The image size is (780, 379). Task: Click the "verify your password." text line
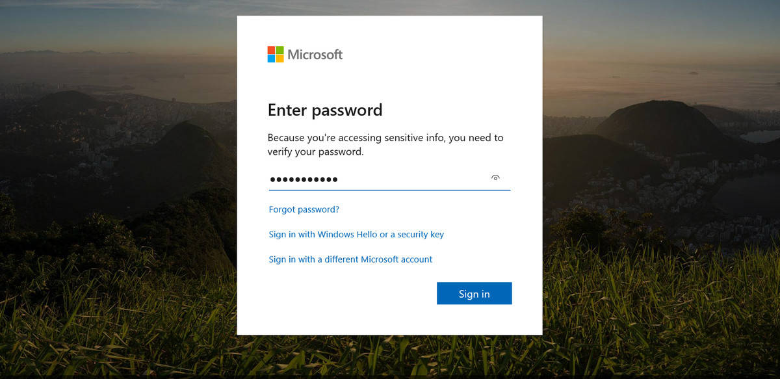[315, 152]
